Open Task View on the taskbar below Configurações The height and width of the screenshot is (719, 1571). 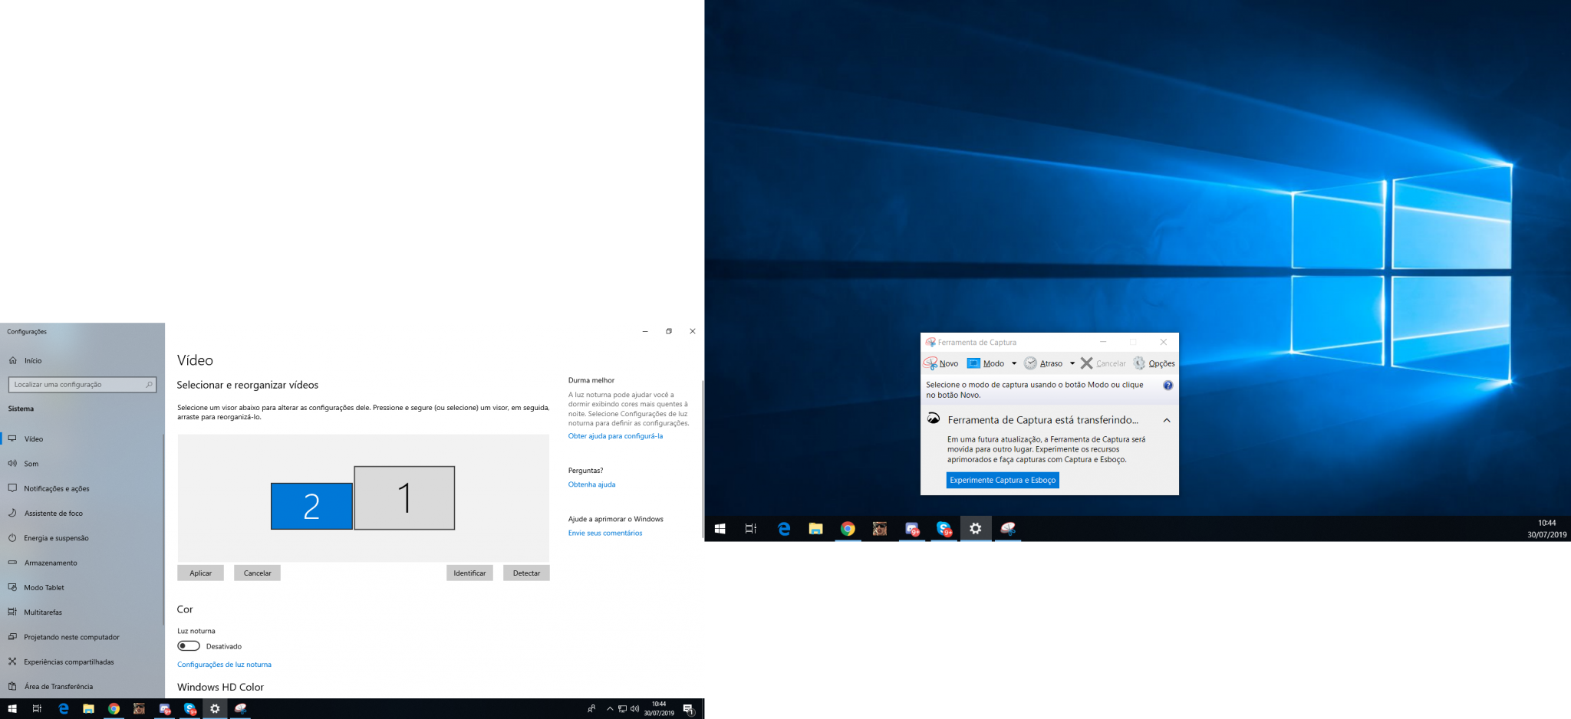(37, 709)
